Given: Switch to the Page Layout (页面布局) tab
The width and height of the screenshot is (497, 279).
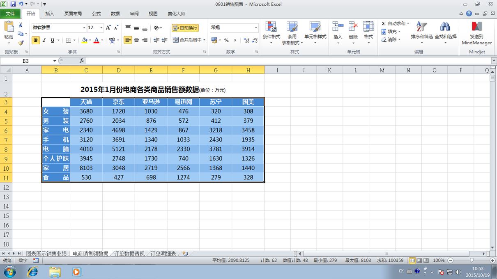Looking at the screenshot, I should (x=73, y=14).
